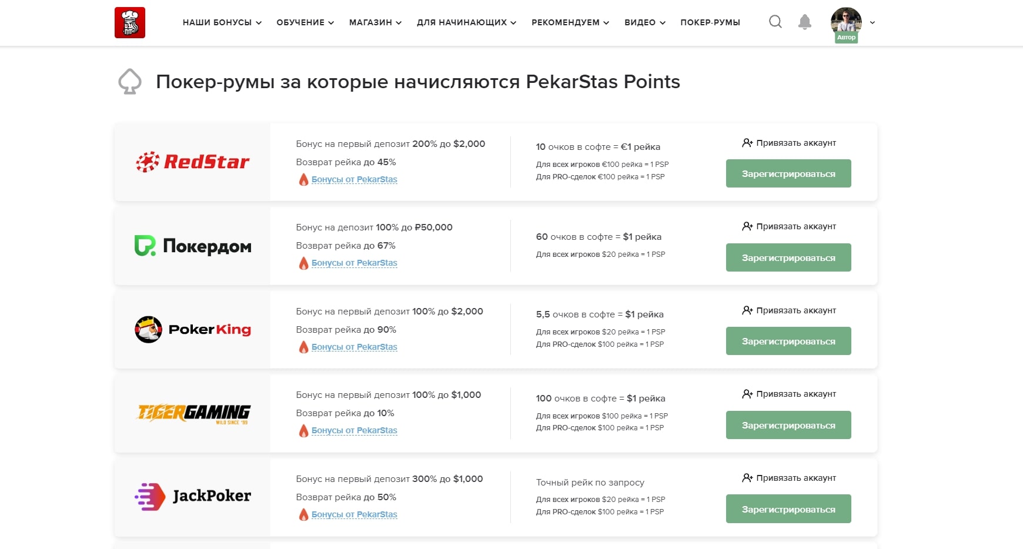Open the МАГАЗИН dropdown

tap(376, 22)
